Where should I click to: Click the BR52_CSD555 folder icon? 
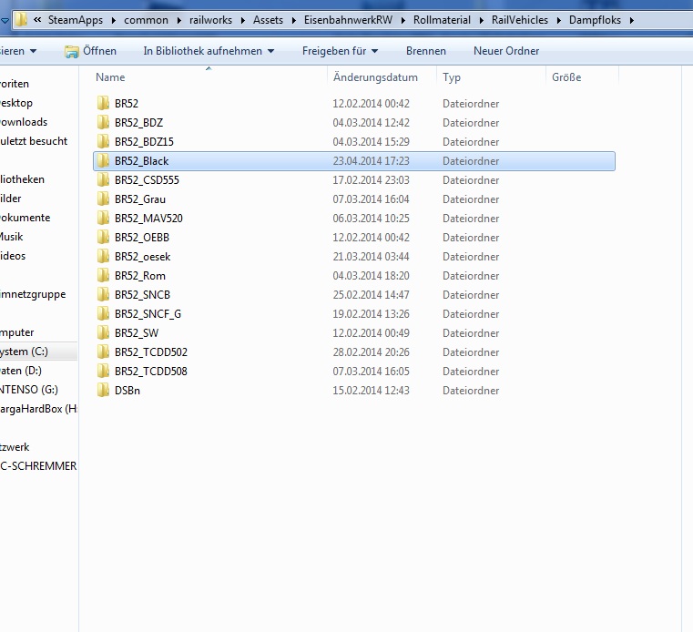[x=103, y=180]
